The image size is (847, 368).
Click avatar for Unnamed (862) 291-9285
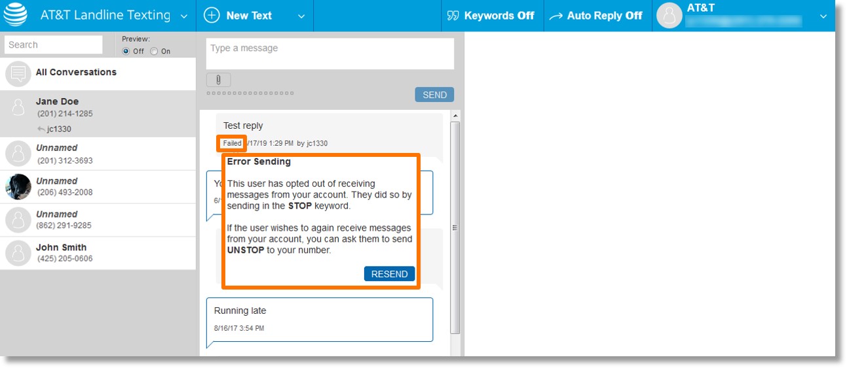point(18,220)
